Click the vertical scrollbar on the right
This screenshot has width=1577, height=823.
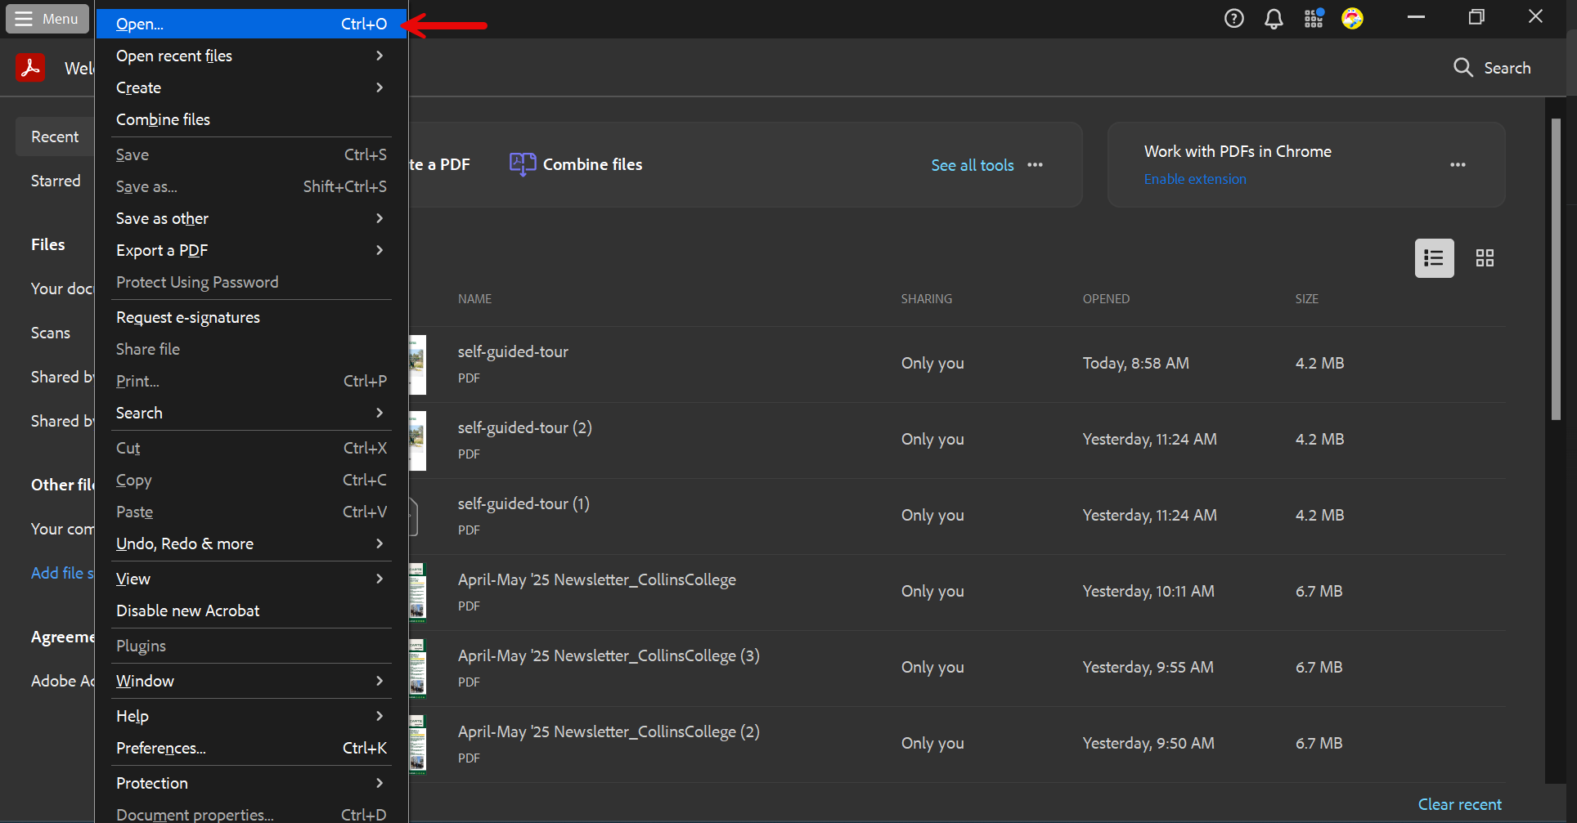(1556, 270)
